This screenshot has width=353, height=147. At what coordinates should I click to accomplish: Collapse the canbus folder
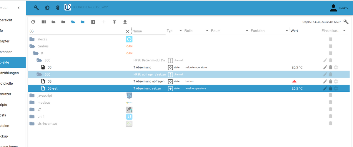32,46
